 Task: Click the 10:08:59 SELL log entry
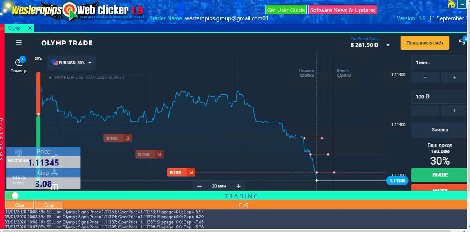[104, 212]
